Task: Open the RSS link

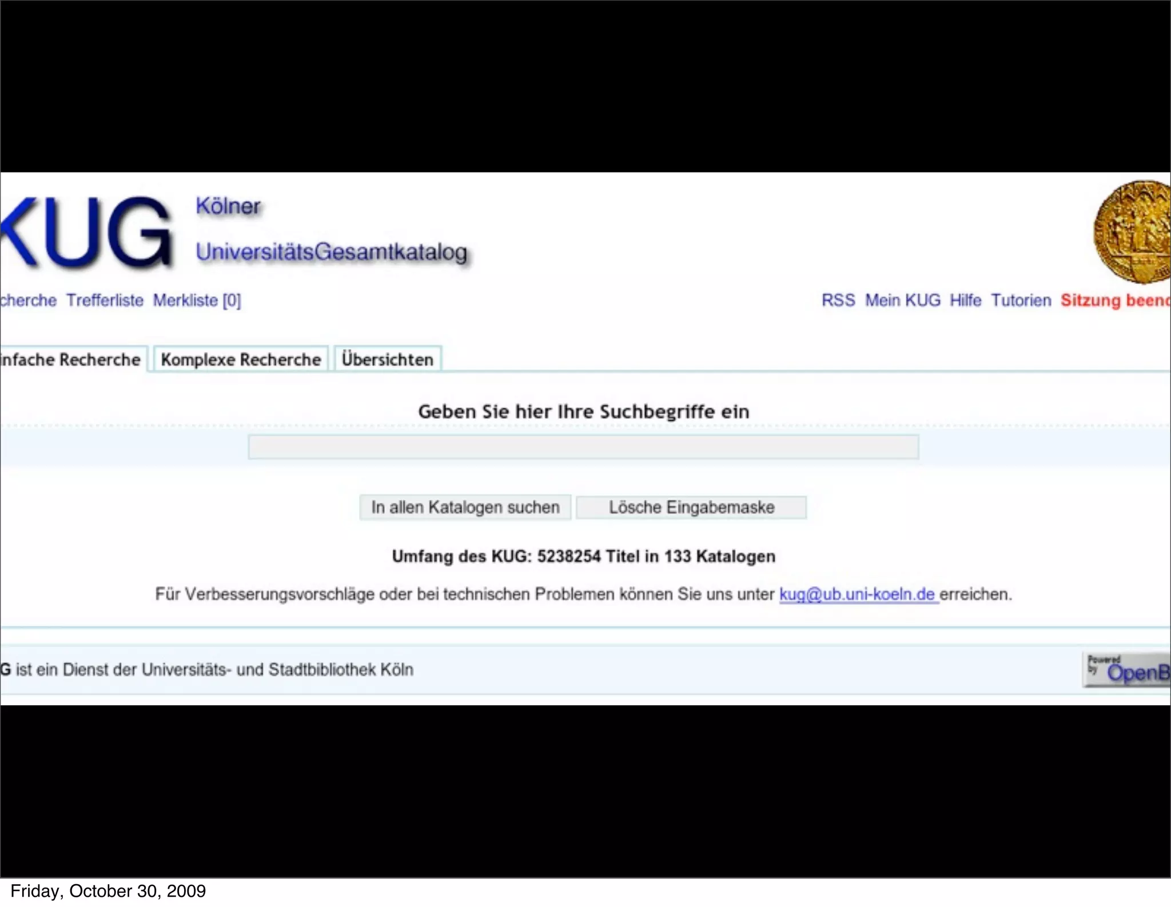Action: point(838,300)
